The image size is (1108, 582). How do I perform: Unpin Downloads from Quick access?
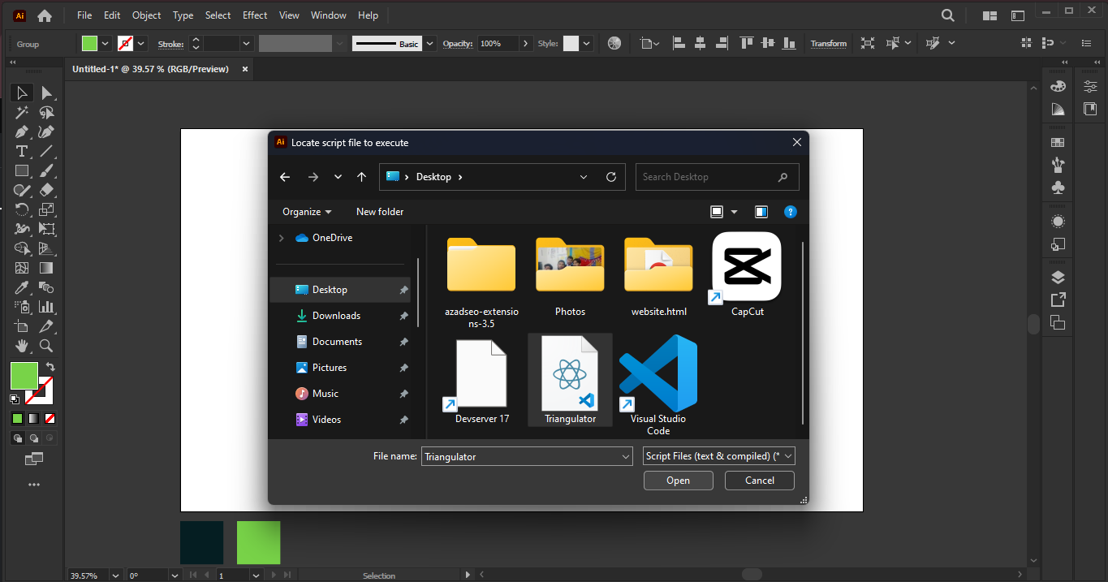tap(403, 315)
